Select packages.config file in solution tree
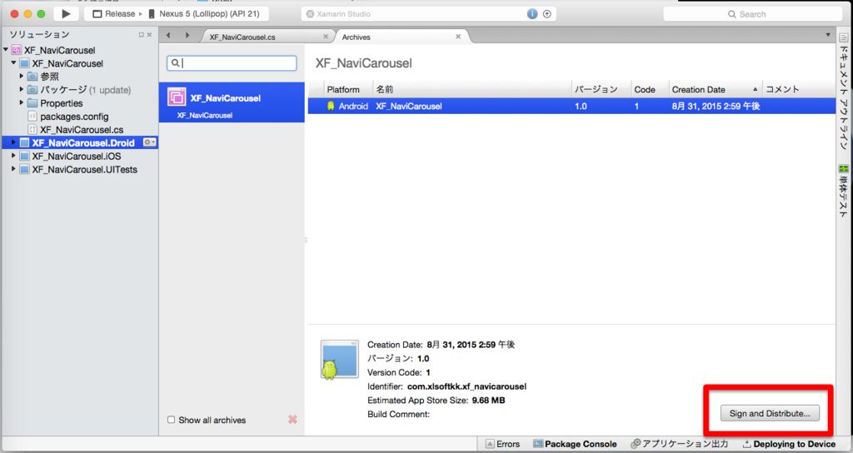The image size is (853, 453). [x=74, y=117]
